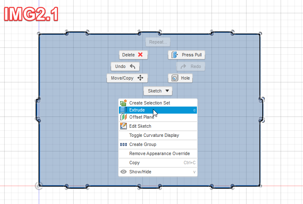Select Extrude from context menu

[158, 110]
